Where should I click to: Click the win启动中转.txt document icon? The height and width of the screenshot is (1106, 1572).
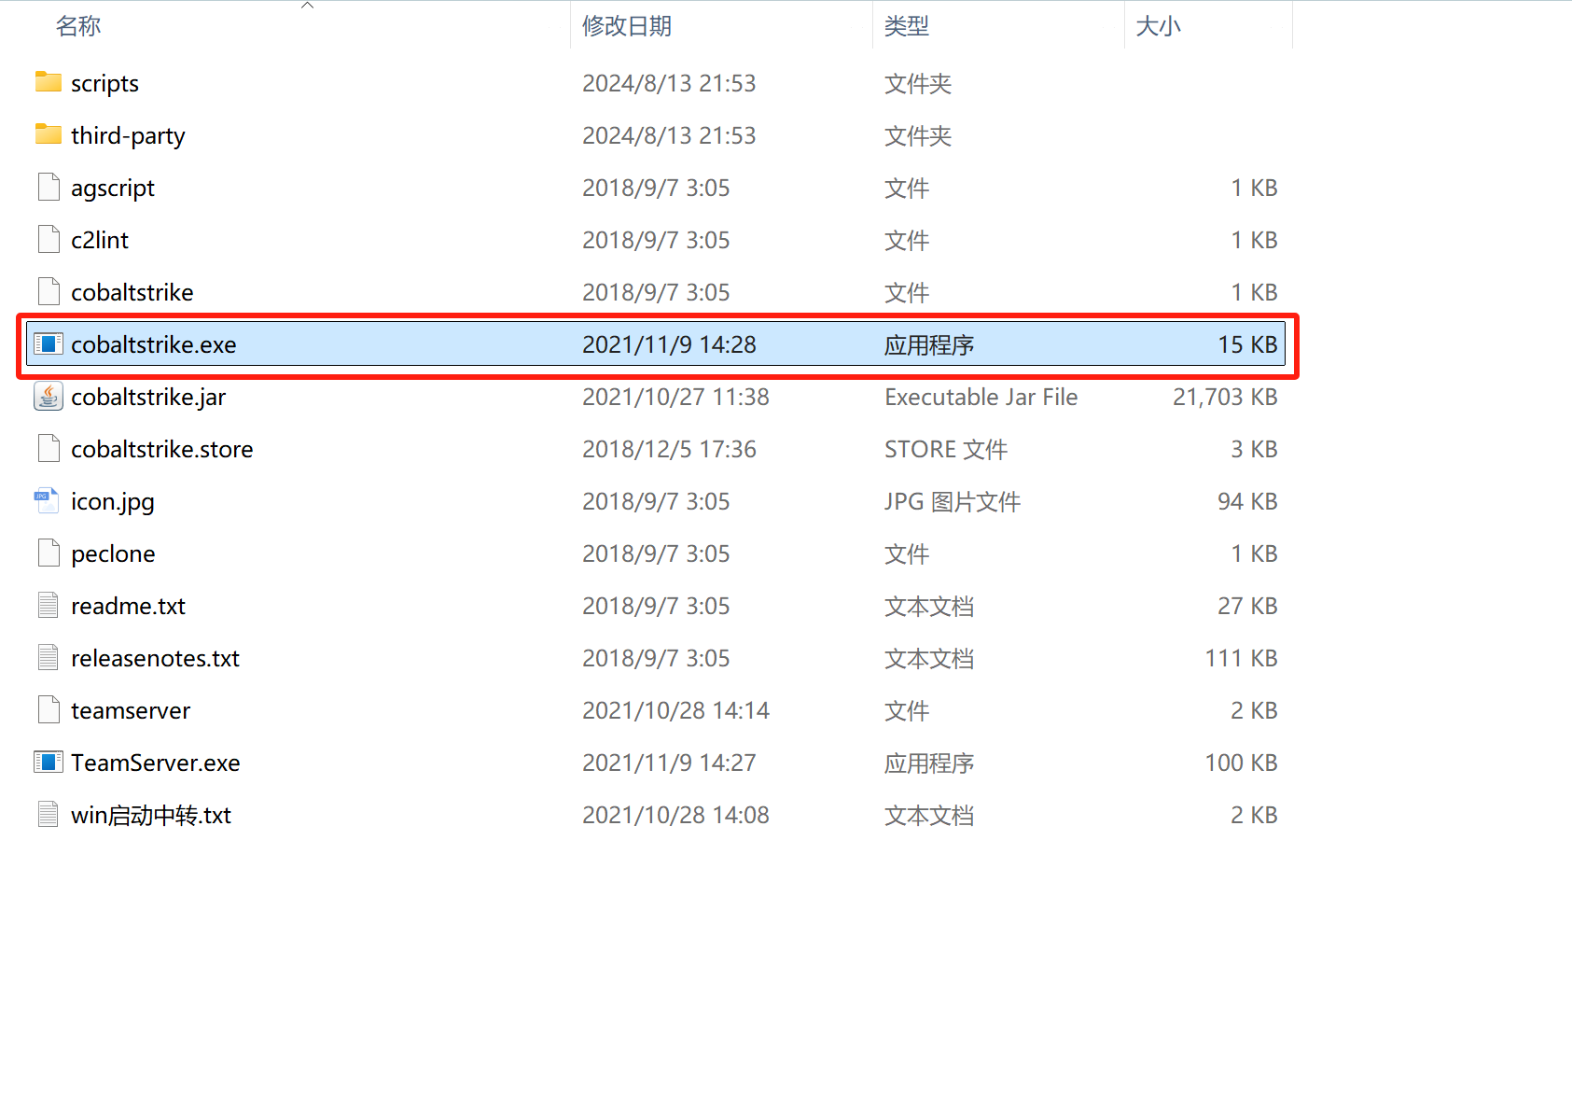click(49, 815)
